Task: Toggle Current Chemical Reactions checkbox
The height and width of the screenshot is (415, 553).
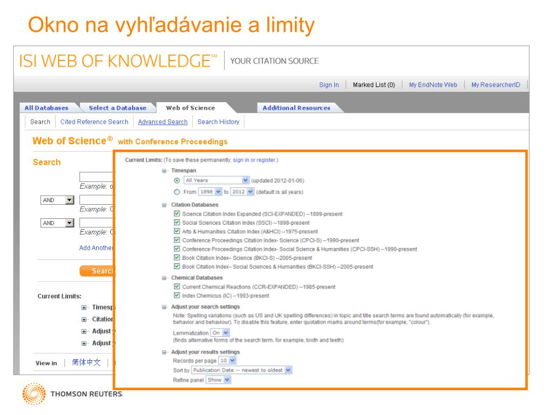Action: pos(177,286)
